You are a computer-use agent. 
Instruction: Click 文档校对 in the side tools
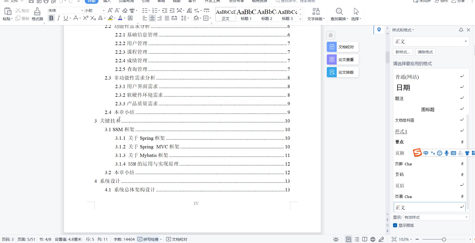[343, 47]
